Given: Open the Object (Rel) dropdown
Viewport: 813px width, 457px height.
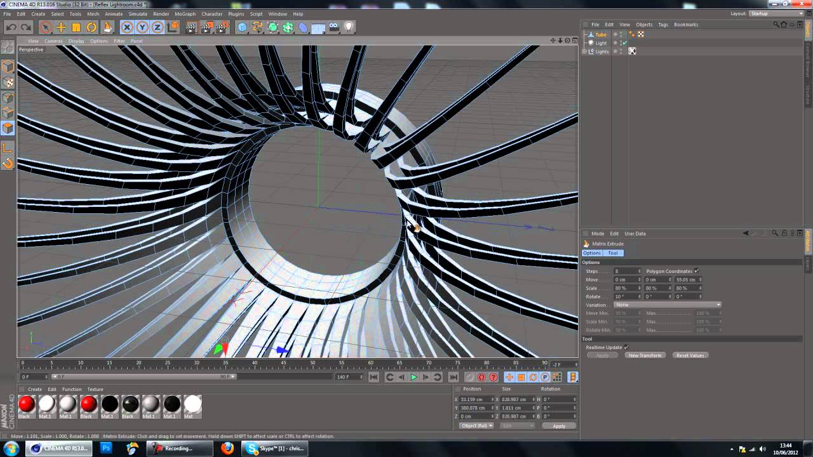Looking at the screenshot, I should click(x=476, y=426).
